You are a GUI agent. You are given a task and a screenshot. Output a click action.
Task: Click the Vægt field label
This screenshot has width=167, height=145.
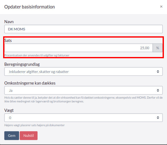(9, 110)
